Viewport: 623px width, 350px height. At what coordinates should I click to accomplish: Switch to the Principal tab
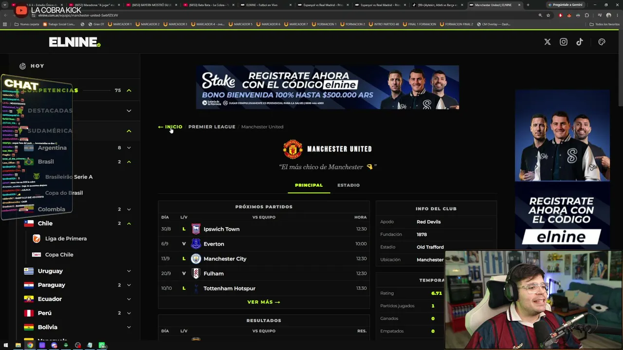pyautogui.click(x=309, y=185)
